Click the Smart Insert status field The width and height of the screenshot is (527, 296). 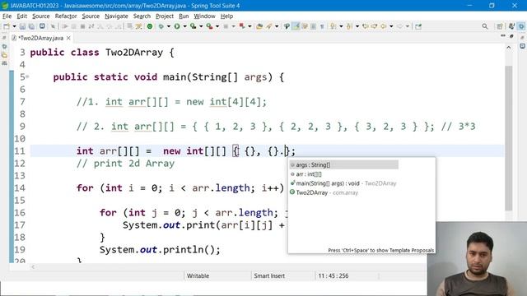(269, 276)
